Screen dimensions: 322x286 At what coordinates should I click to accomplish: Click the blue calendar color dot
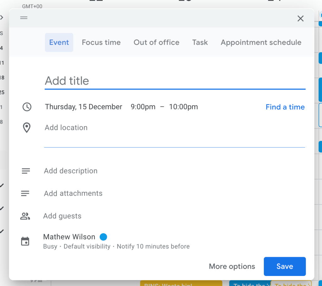103,237
